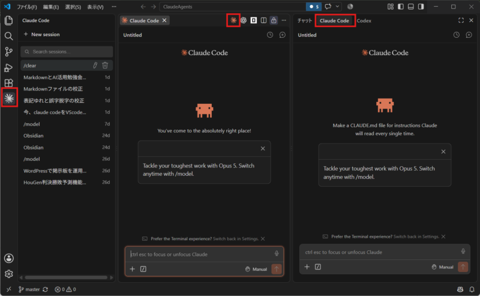Screen dimensions: 480x296
Task: Toggle the bottom panel layout button
Action: click(411, 7)
